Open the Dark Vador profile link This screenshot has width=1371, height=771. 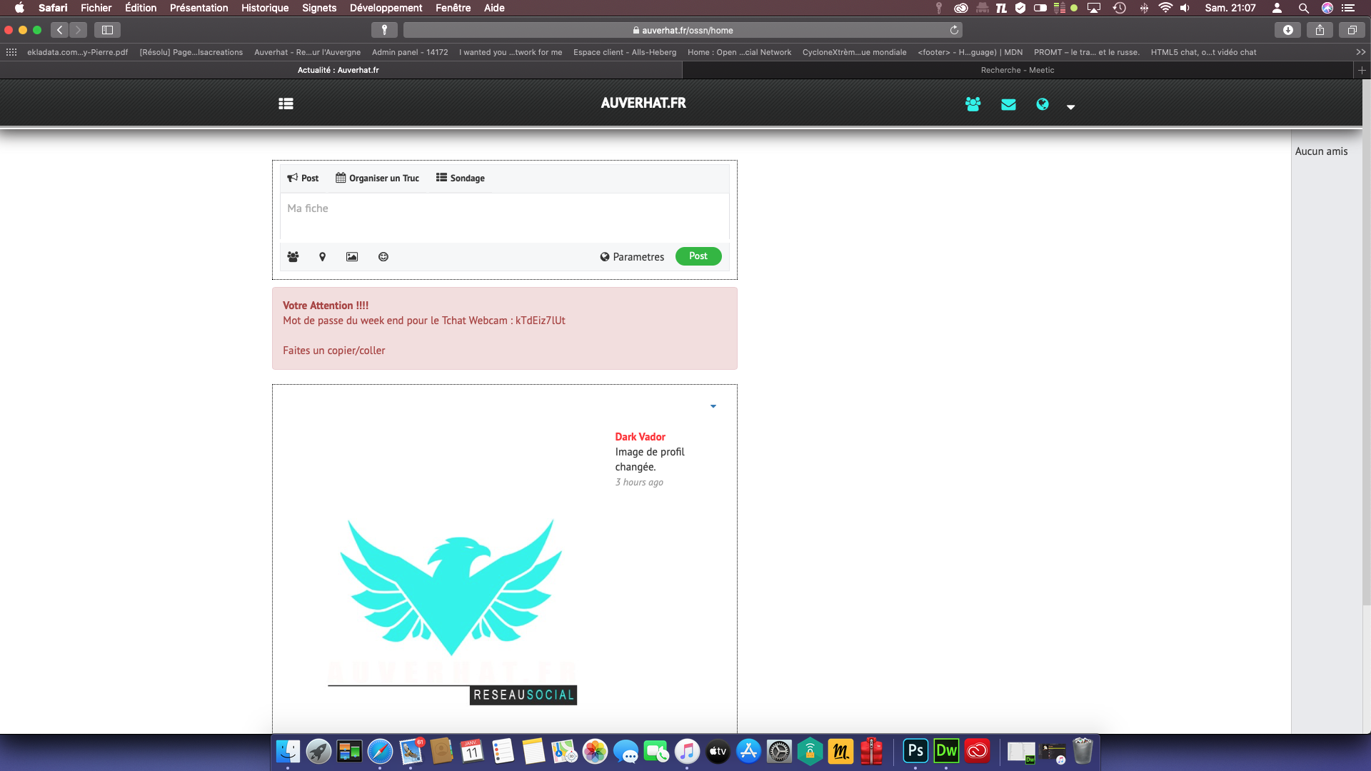click(640, 437)
